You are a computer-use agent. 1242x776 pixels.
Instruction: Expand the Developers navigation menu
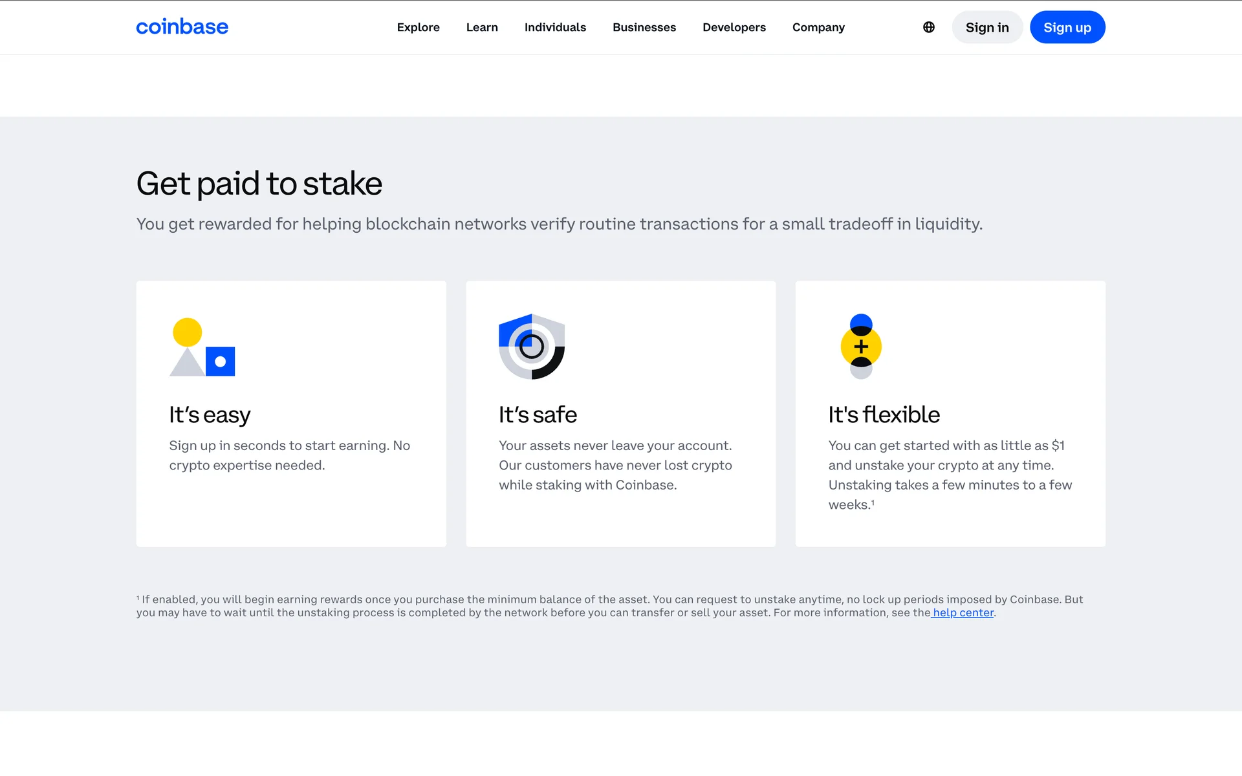tap(734, 27)
